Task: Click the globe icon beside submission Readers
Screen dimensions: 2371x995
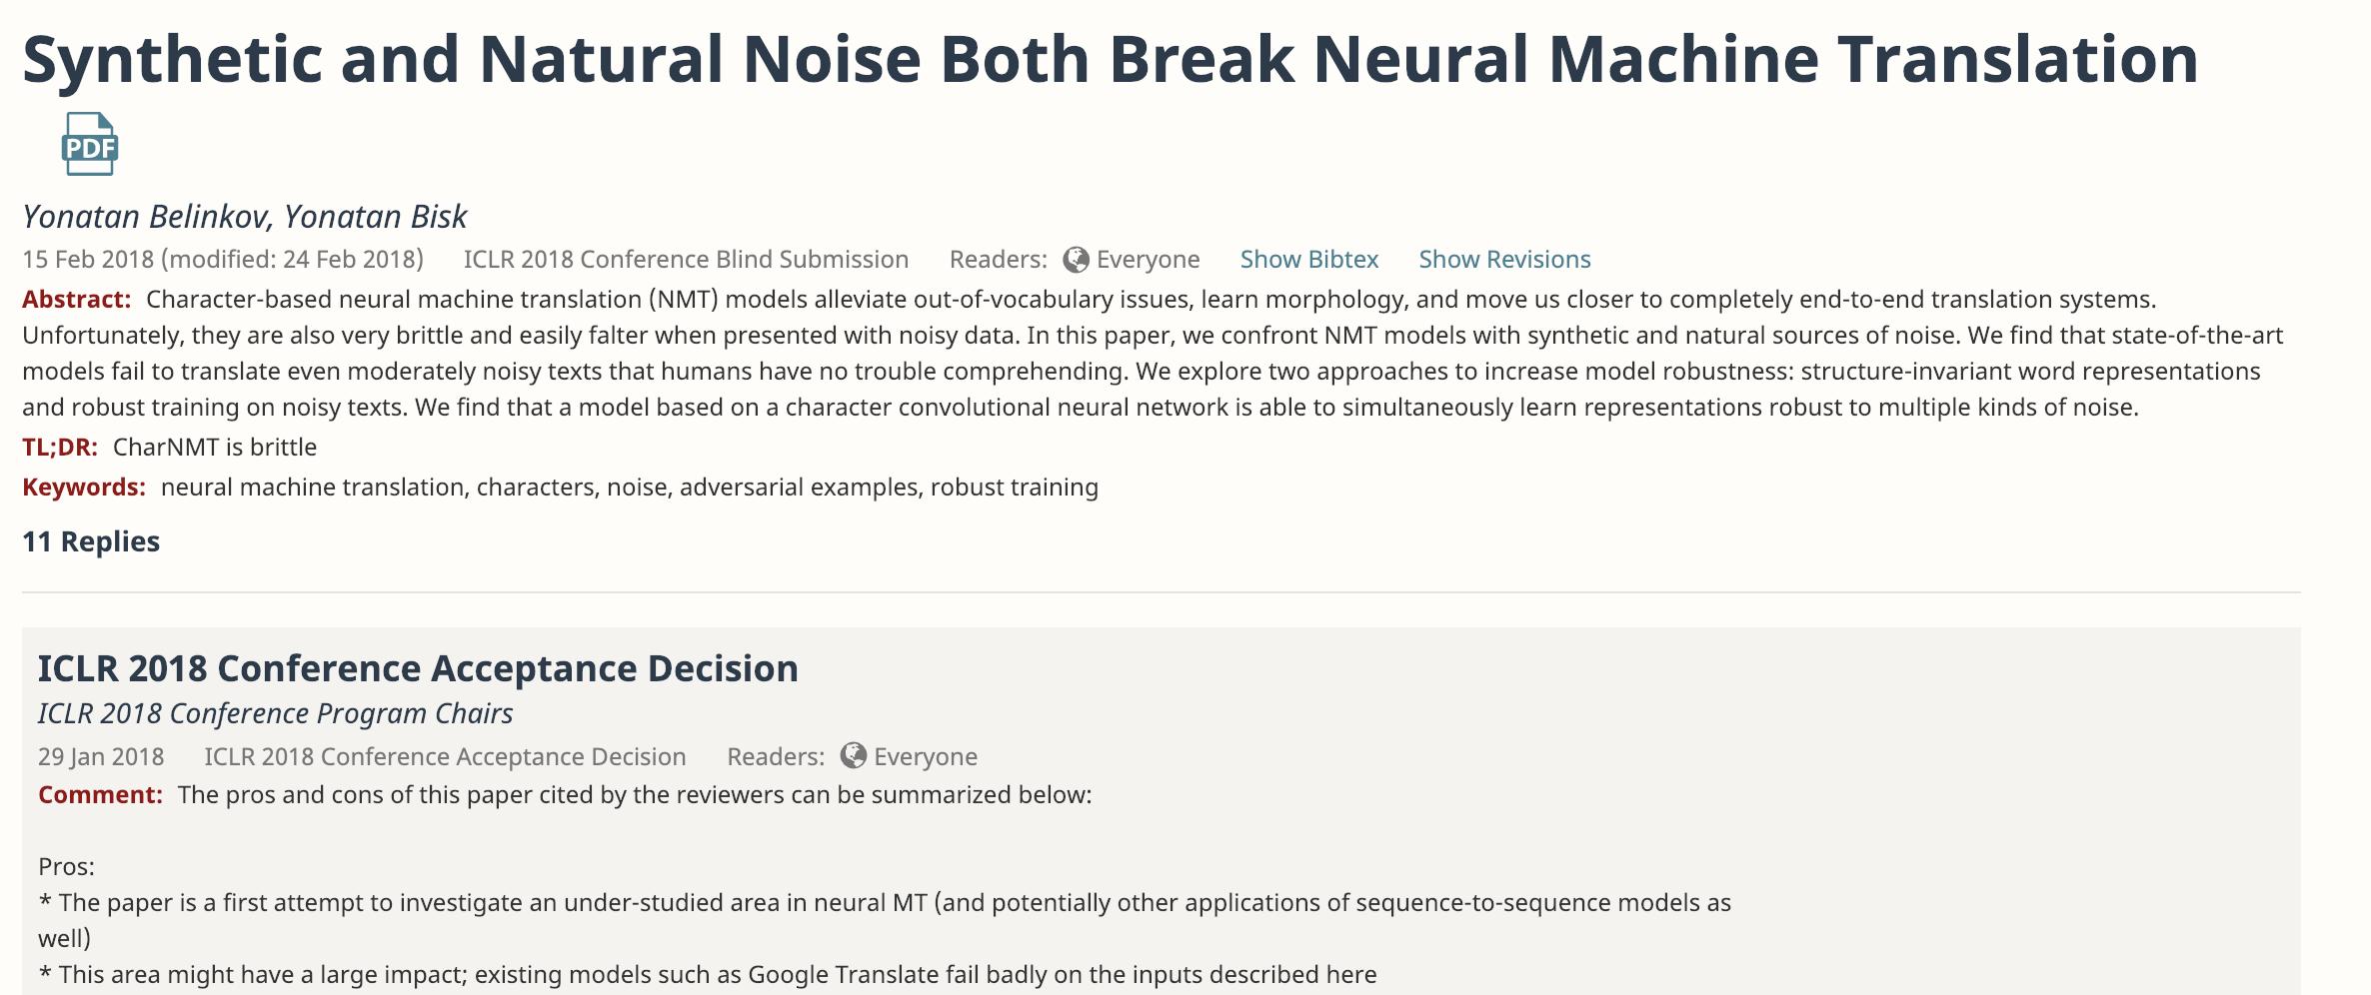Action: coord(1076,260)
